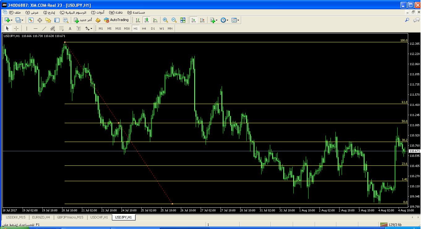Select the Crosshair tool

tap(16, 28)
